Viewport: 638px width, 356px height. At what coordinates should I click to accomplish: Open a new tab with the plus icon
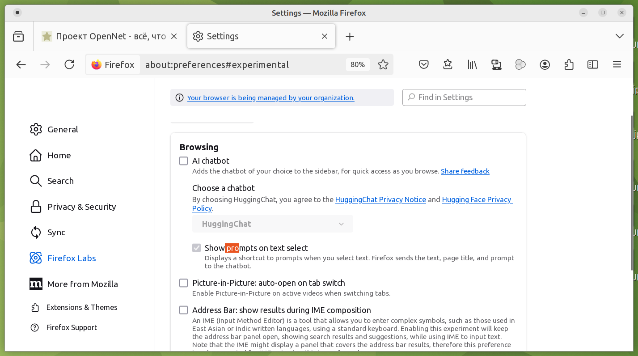[350, 37]
